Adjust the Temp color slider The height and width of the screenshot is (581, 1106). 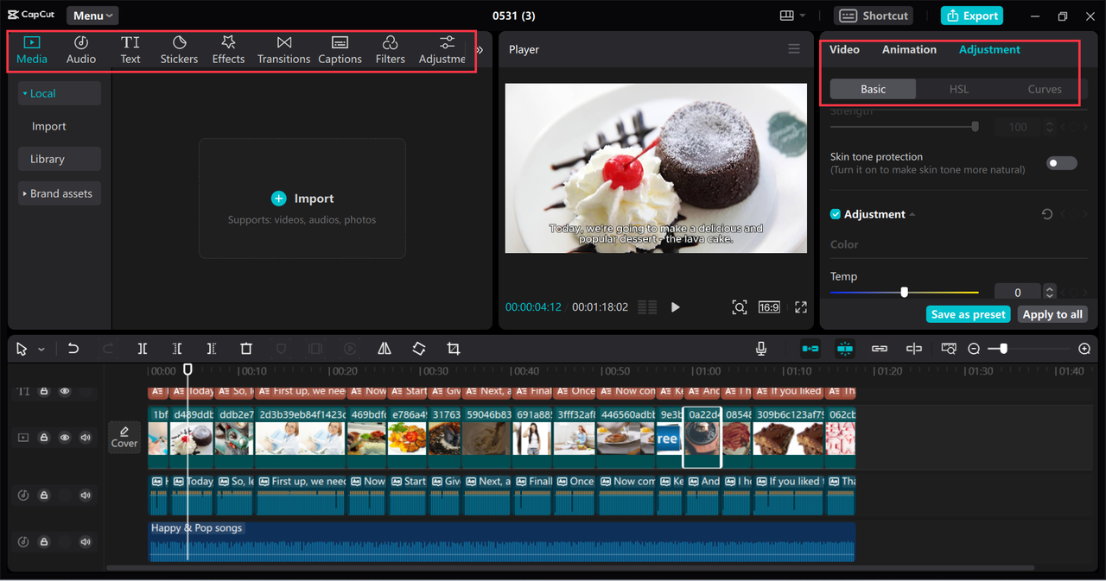point(905,292)
